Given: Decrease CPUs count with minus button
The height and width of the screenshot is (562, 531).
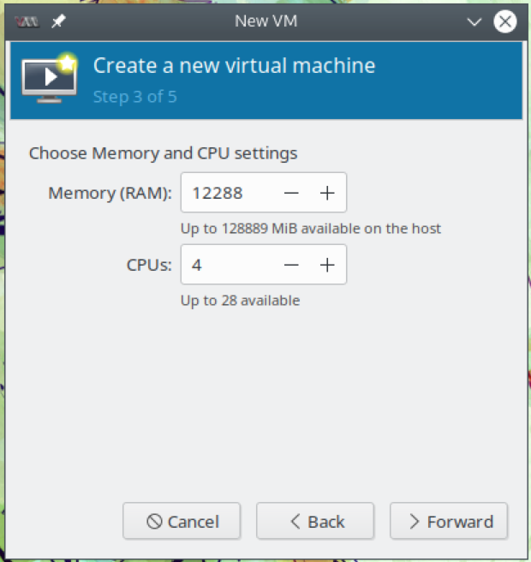Looking at the screenshot, I should (291, 266).
